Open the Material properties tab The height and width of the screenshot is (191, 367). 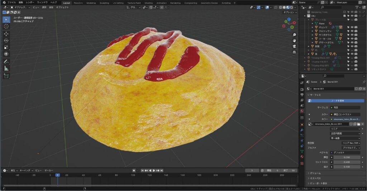pos(302,157)
